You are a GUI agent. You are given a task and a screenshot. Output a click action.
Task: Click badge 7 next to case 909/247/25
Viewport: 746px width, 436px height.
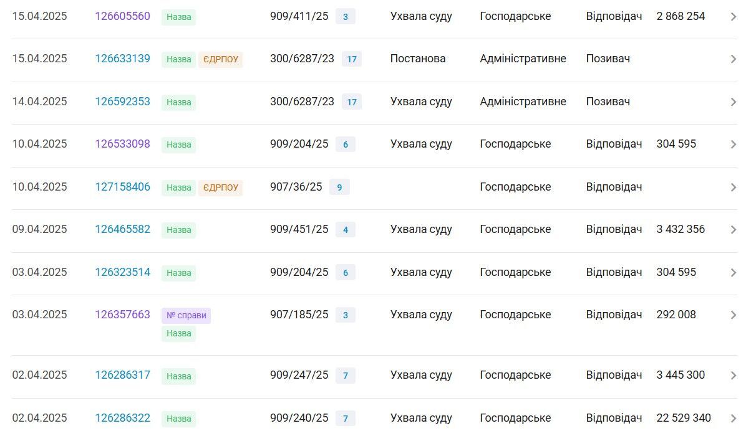pos(346,376)
